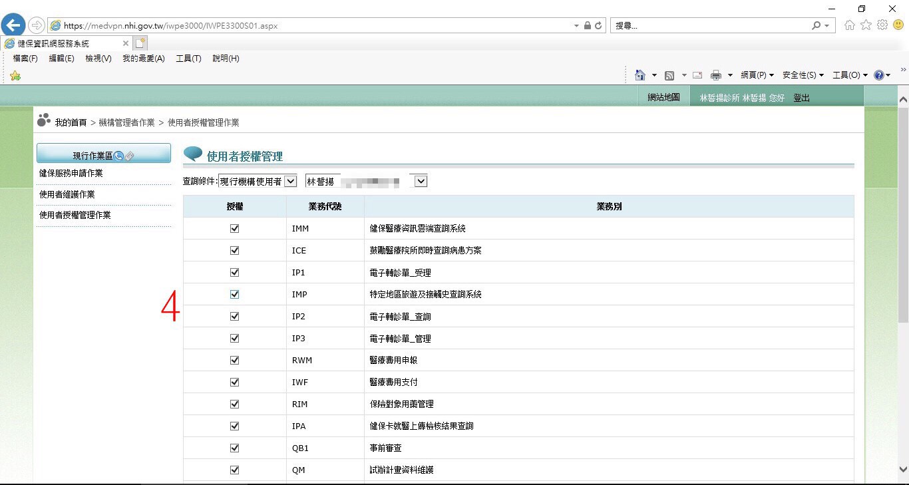
Task: Click the 登出 logout link
Action: [801, 98]
